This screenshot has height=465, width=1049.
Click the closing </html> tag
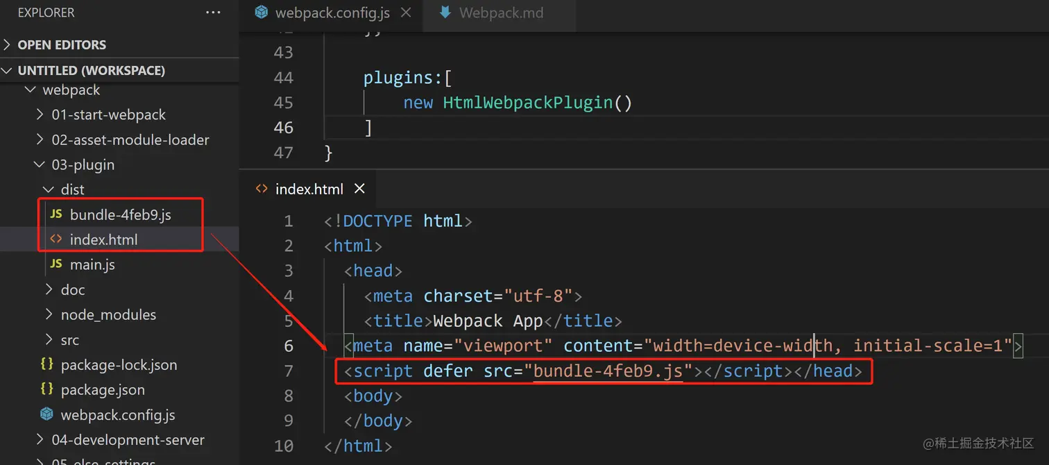358,446
